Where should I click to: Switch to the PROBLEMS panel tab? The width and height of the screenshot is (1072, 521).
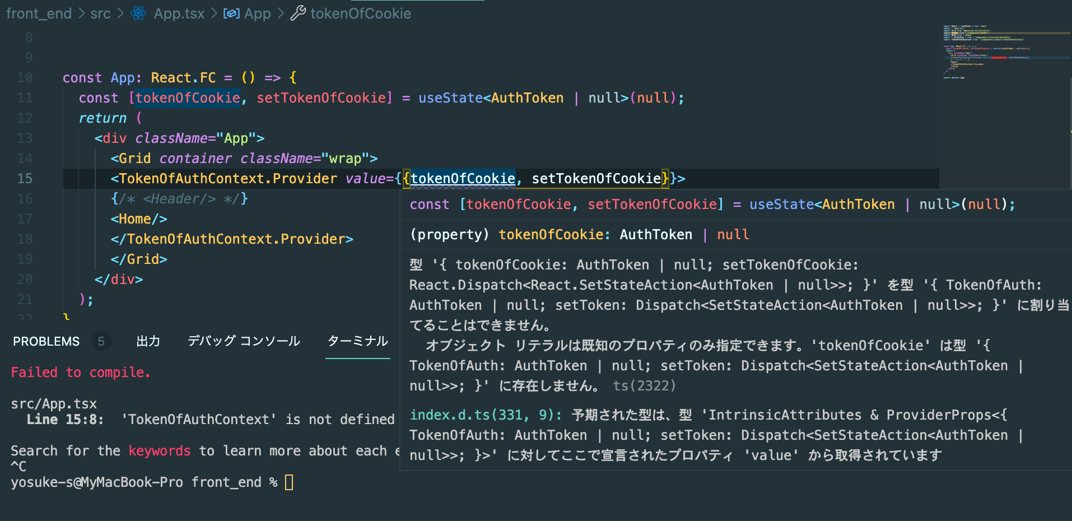pos(46,341)
